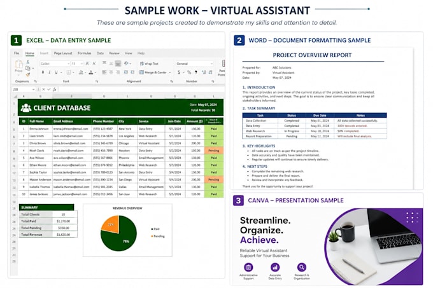433x288 pixels.
Task: Click the formula bar Cancel X icon
Action: pyautogui.click(x=43, y=89)
